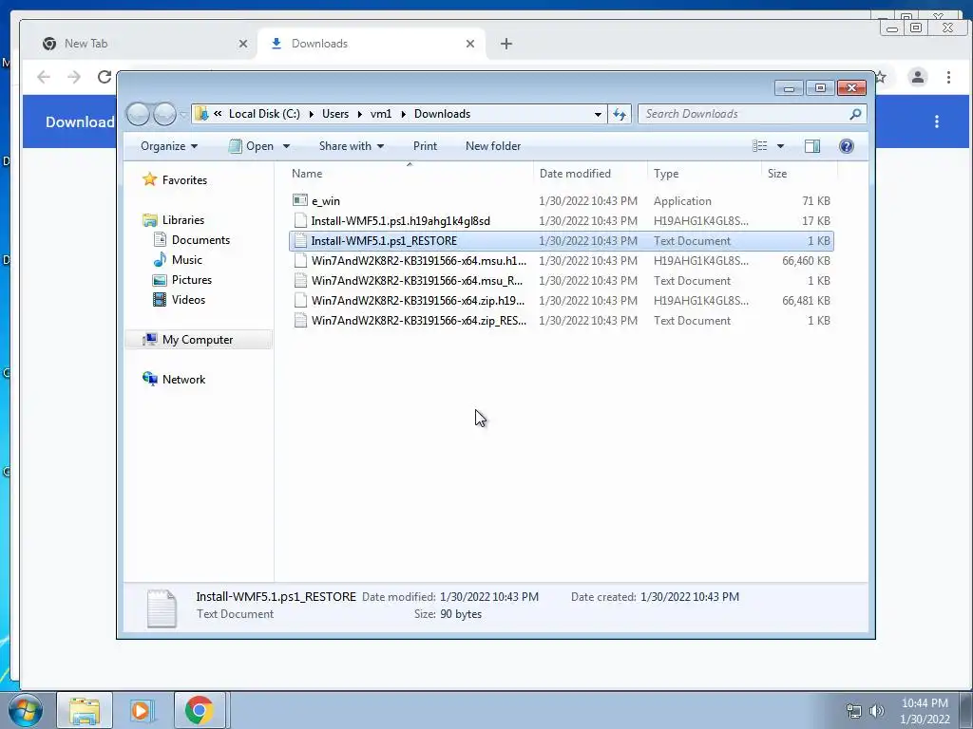Viewport: 973px width, 729px height.
Task: Click the Pictures icon in sidebar
Action: click(160, 280)
